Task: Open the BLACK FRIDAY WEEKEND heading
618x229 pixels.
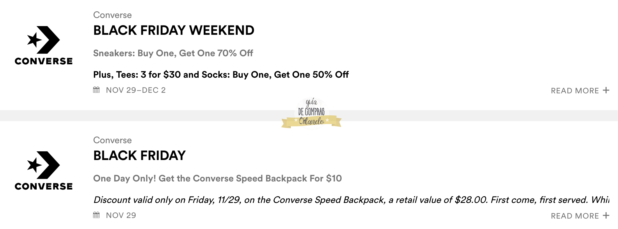Action: [x=174, y=30]
